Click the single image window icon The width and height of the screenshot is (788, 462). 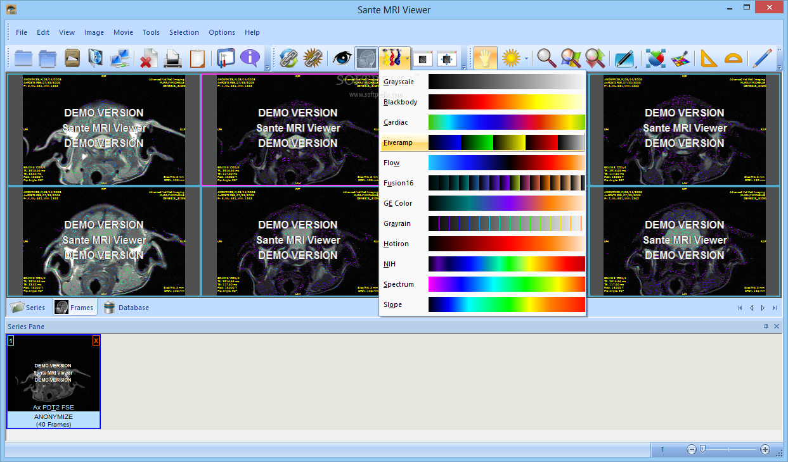423,58
